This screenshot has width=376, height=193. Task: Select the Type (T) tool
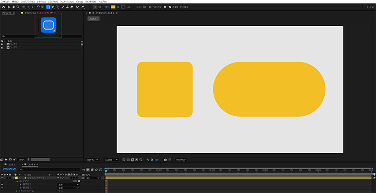click(58, 7)
